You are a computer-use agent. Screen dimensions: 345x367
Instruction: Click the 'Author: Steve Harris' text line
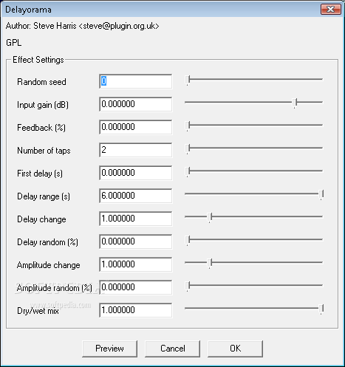point(83,26)
